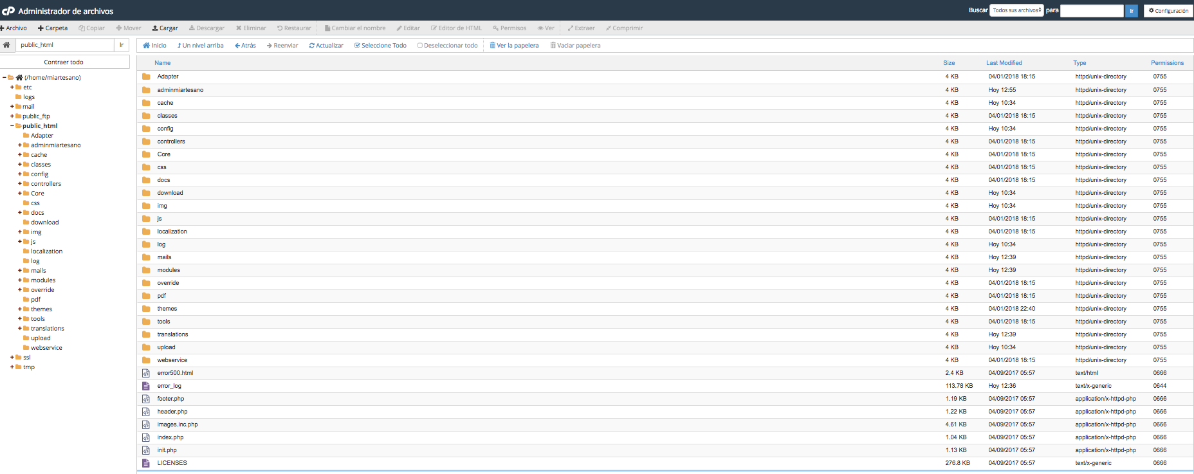Focus the Buscar search text field
Viewport: 1194px width, 474px height.
pyautogui.click(x=1092, y=11)
